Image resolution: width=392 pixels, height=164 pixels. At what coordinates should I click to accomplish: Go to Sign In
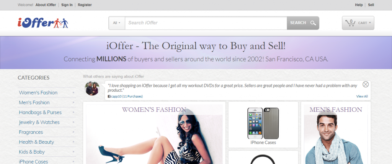pyautogui.click(x=67, y=5)
